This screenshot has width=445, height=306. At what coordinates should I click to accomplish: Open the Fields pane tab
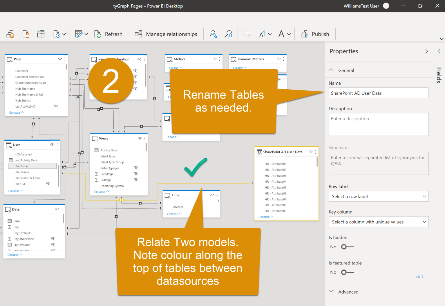click(439, 75)
